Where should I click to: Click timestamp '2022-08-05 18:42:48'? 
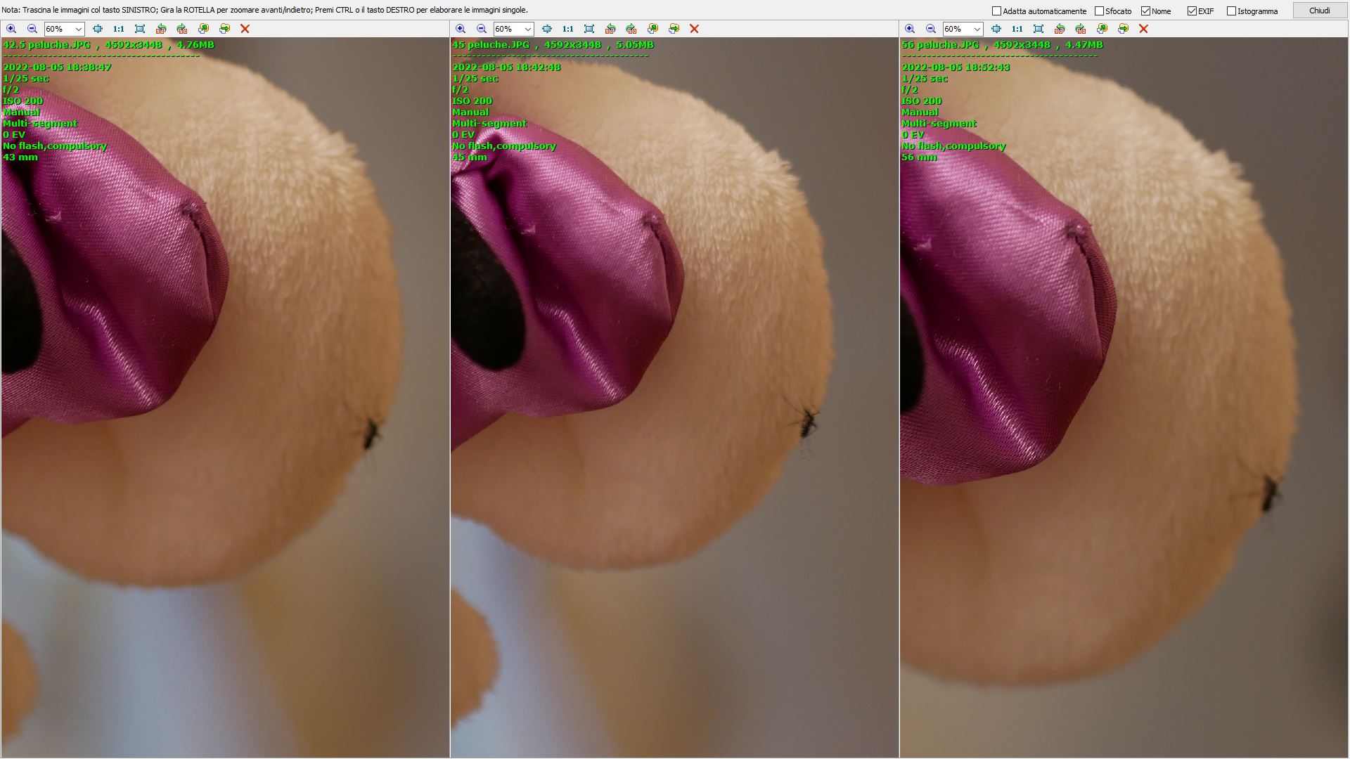point(506,67)
